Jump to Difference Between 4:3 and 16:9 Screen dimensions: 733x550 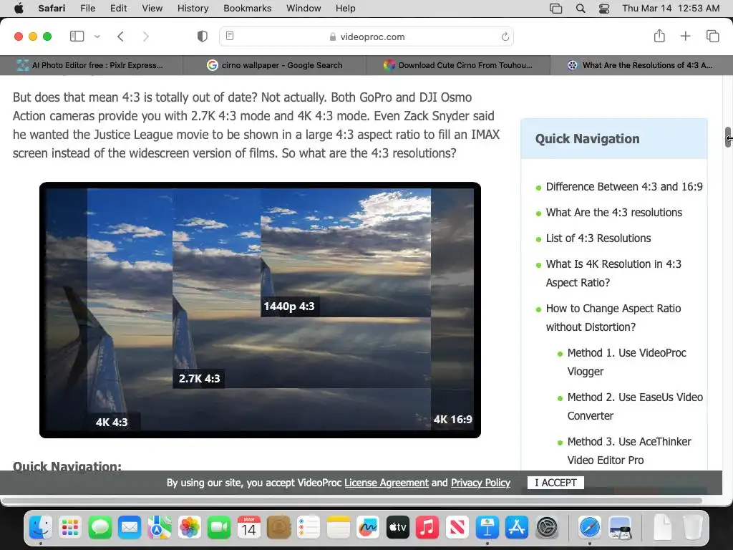click(x=624, y=187)
